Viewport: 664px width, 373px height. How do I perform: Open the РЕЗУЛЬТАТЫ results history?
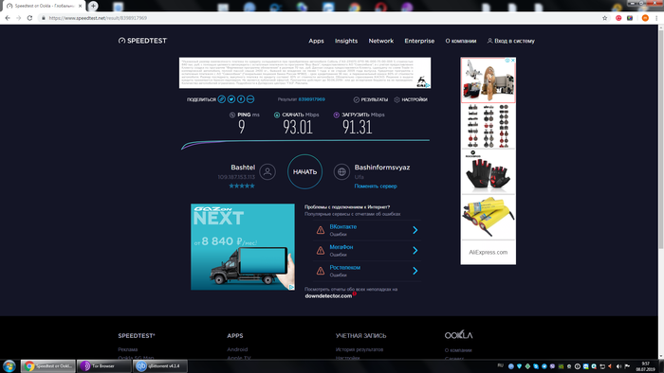coord(371,99)
